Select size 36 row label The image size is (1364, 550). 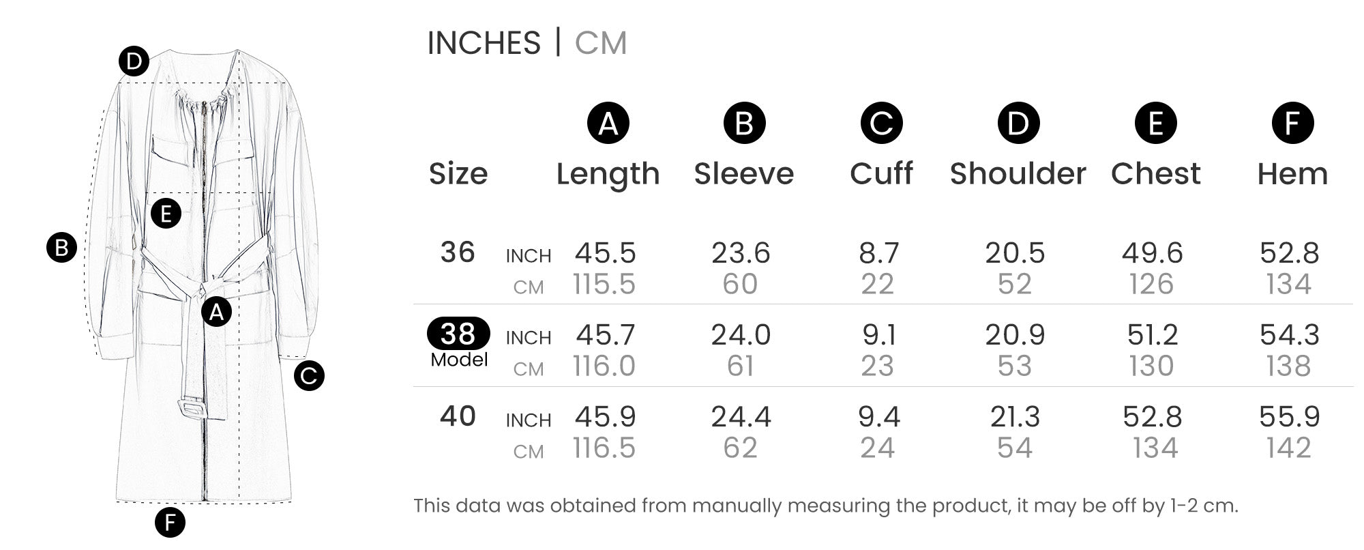[458, 252]
